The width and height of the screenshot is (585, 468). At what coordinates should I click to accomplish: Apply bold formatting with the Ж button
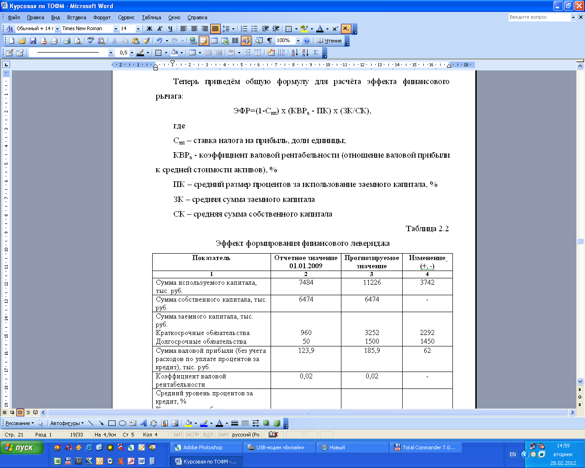[x=149, y=29]
